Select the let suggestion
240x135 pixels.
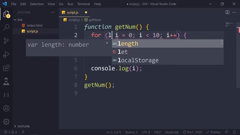[x=168, y=52]
